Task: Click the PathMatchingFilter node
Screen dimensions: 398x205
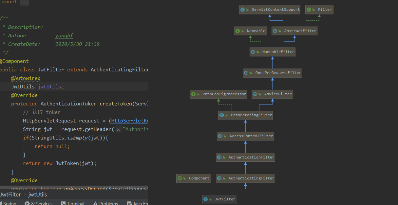Action: tap(245, 115)
